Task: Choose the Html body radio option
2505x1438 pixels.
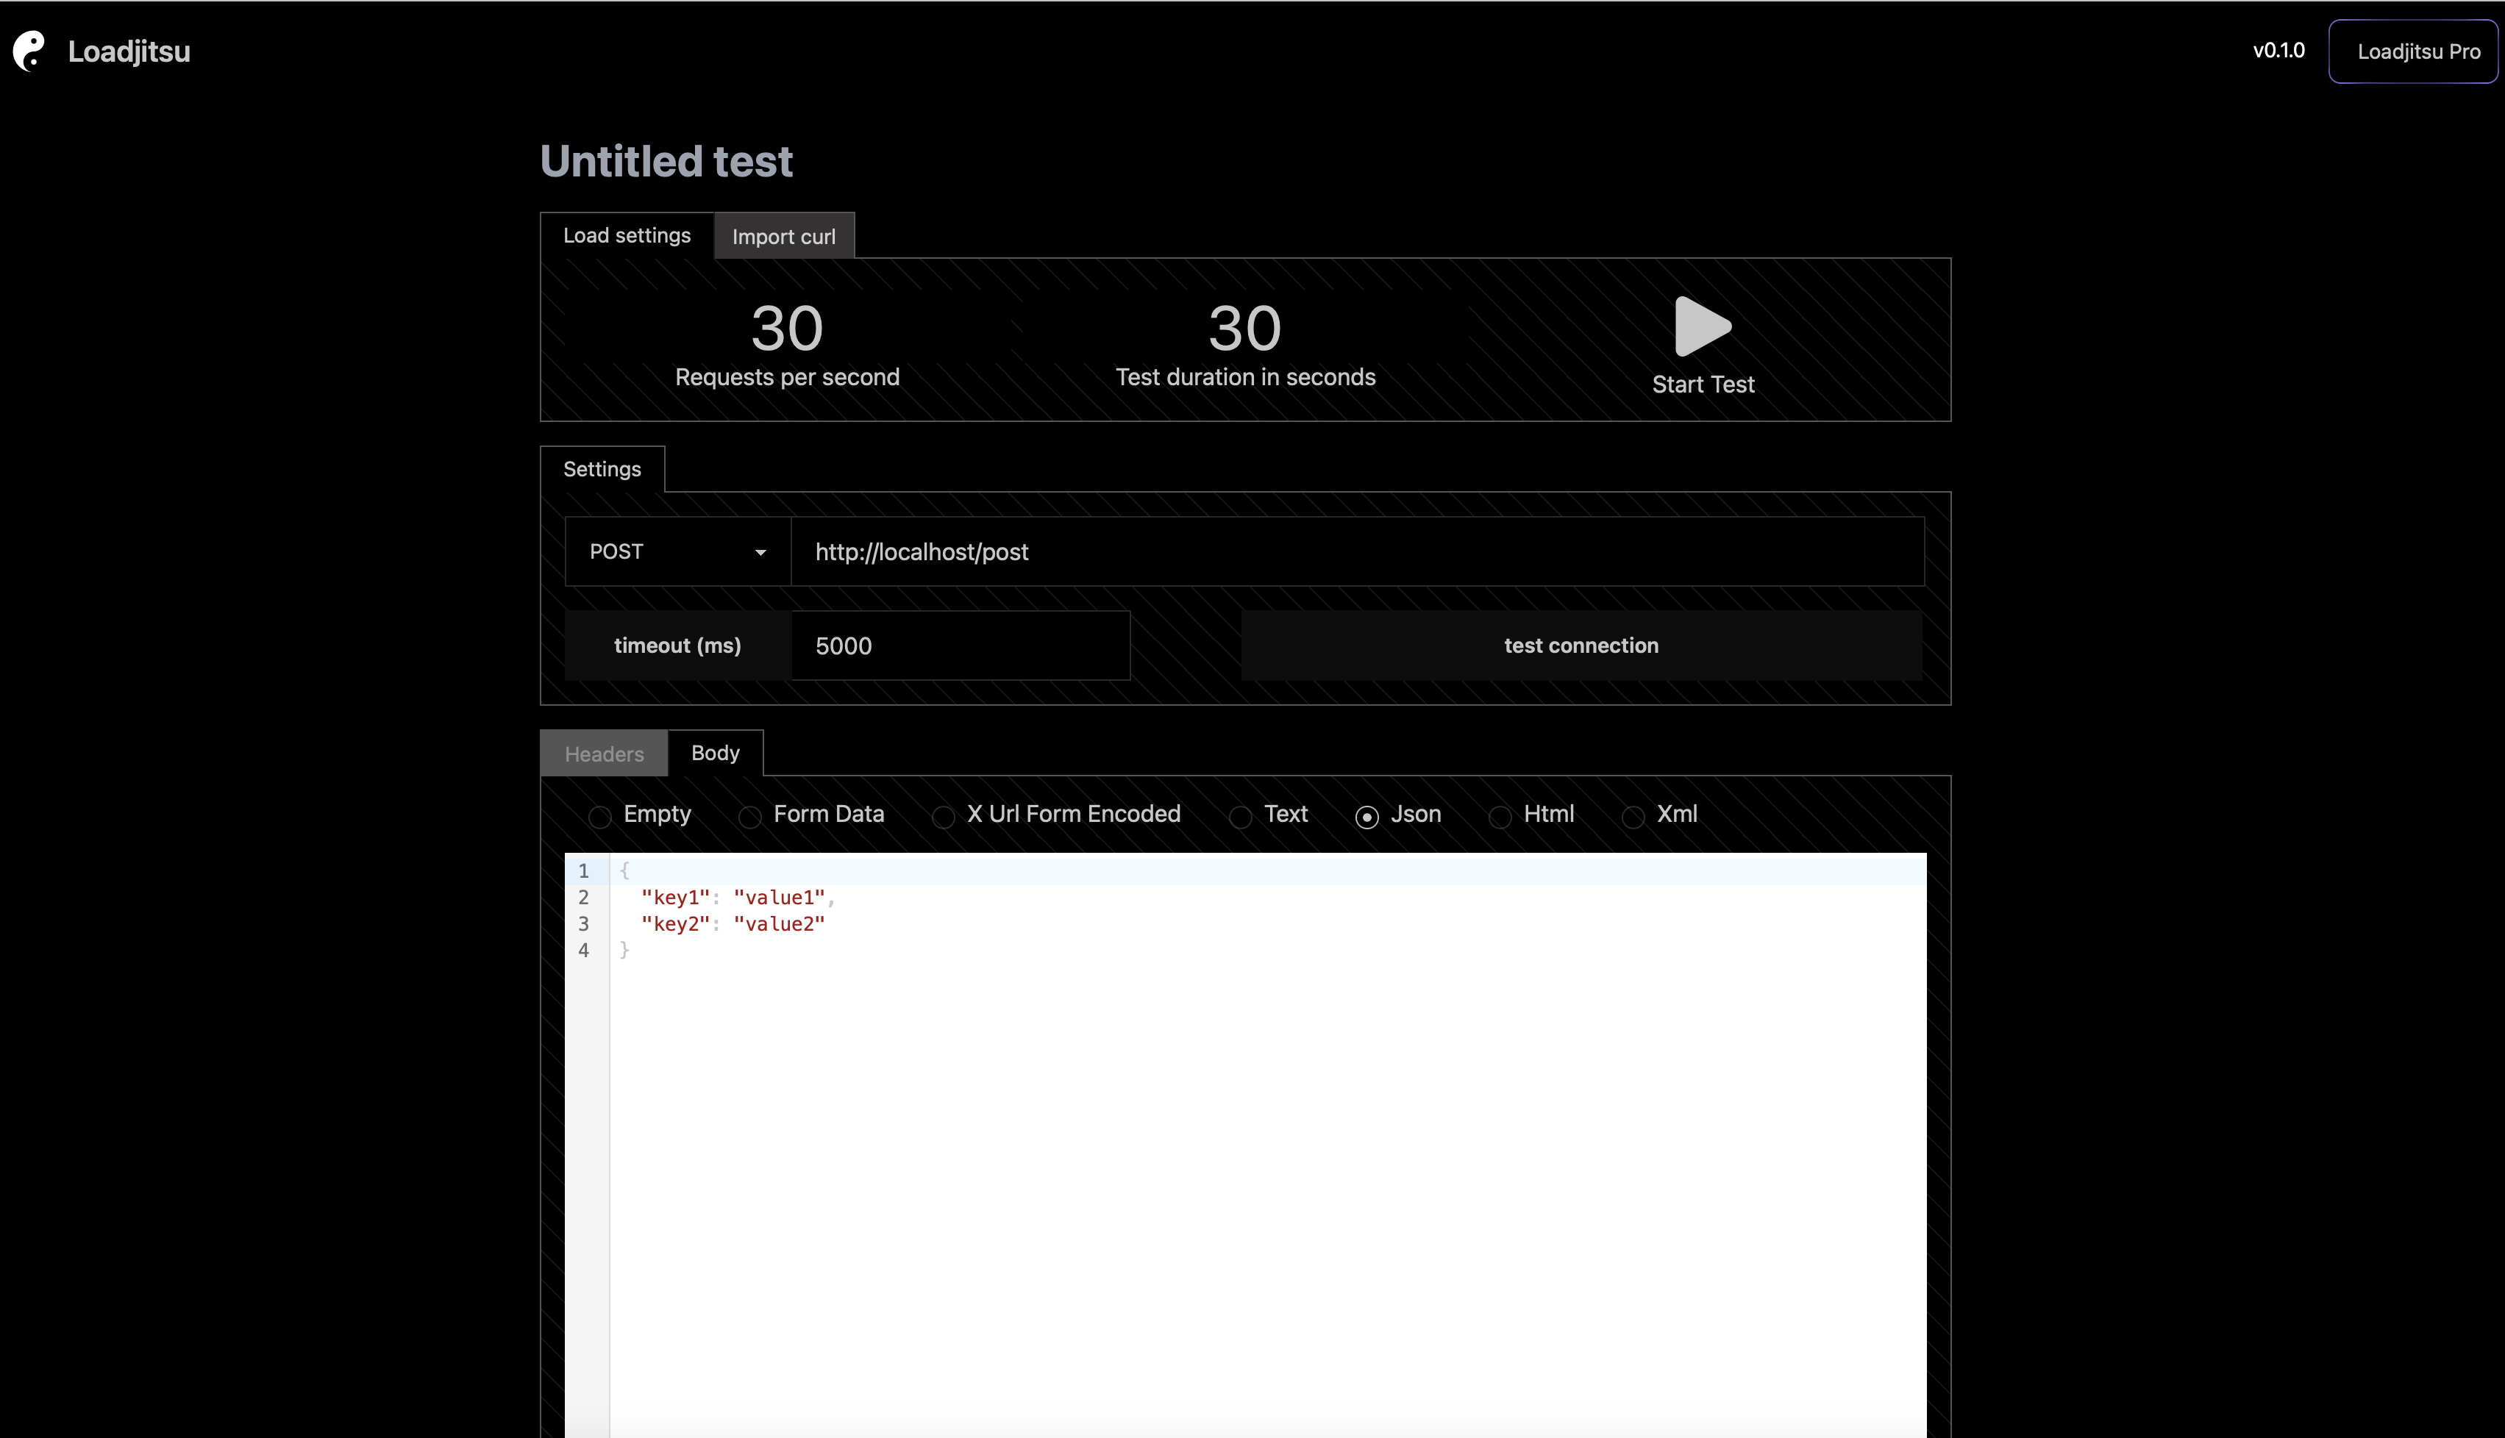Action: (x=1500, y=817)
